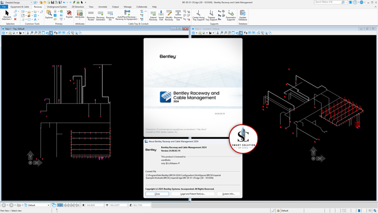Switch to the Collaborate tab
378x213 pixels.
click(142, 7)
